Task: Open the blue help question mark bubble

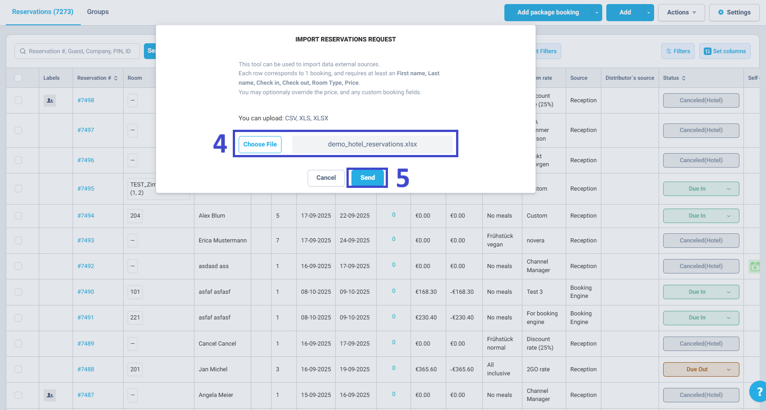Action: [x=759, y=391]
